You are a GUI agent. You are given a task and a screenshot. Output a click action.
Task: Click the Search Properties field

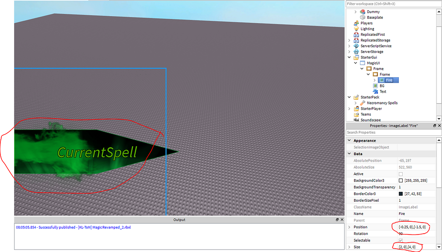tap(393, 132)
